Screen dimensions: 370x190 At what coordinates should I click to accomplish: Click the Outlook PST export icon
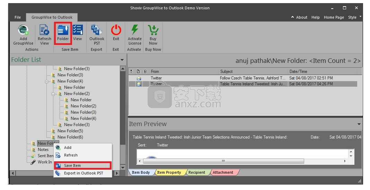97,30
